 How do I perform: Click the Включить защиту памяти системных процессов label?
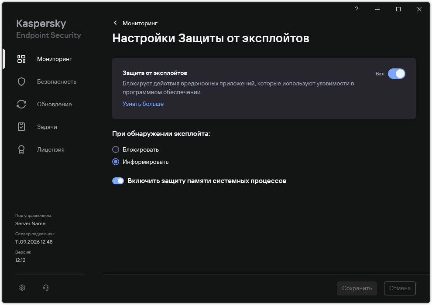[x=207, y=181]
